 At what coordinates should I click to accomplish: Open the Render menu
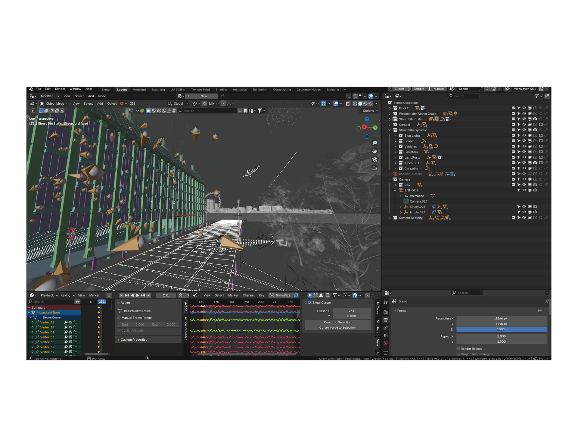pyautogui.click(x=60, y=89)
